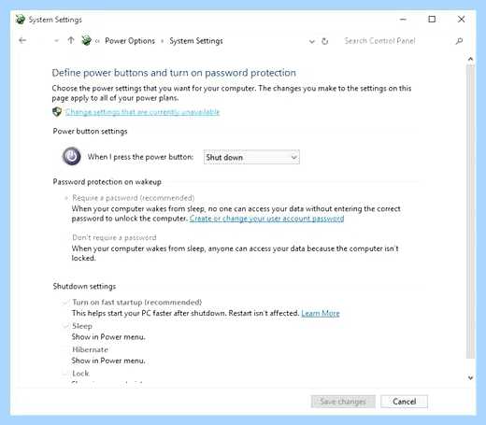Refresh the Control Panel page

pyautogui.click(x=325, y=41)
